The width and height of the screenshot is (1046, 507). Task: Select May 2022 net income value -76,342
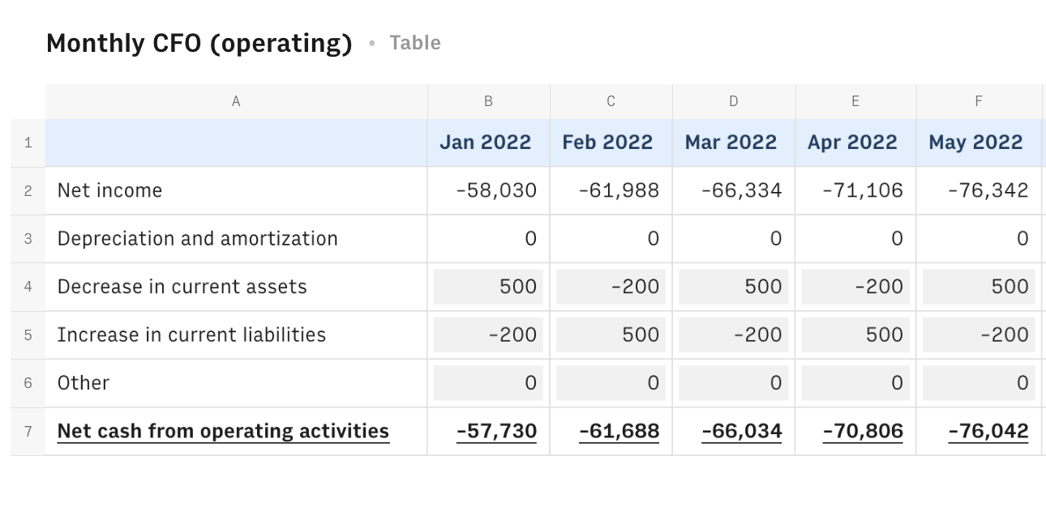coord(987,190)
